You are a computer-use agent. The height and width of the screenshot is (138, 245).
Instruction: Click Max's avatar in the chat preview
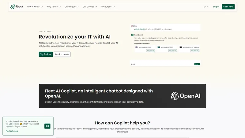point(132,26)
